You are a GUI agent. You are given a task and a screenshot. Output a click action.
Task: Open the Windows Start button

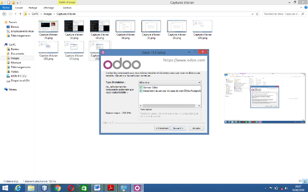[5, 188]
